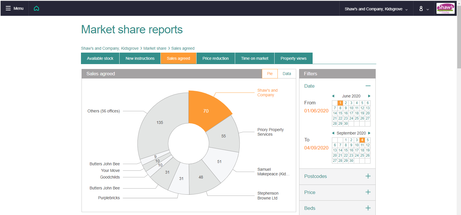461x215 pixels.
Task: Go to the home icon in top bar
Action: (36, 8)
